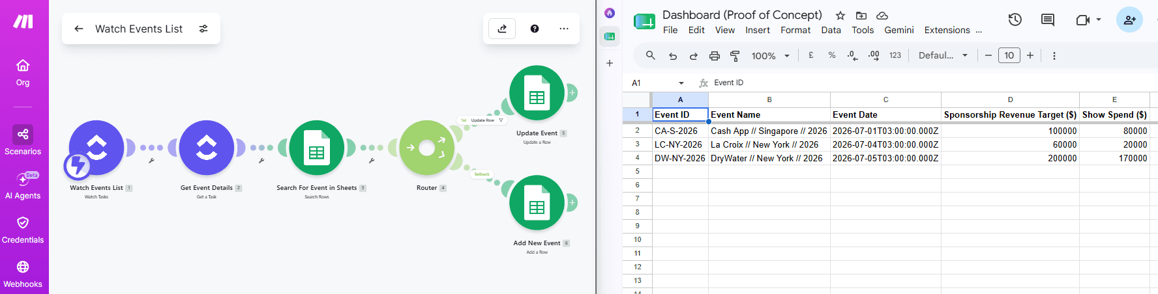Click the share scenario button
The height and width of the screenshot is (294, 1158).
(502, 29)
